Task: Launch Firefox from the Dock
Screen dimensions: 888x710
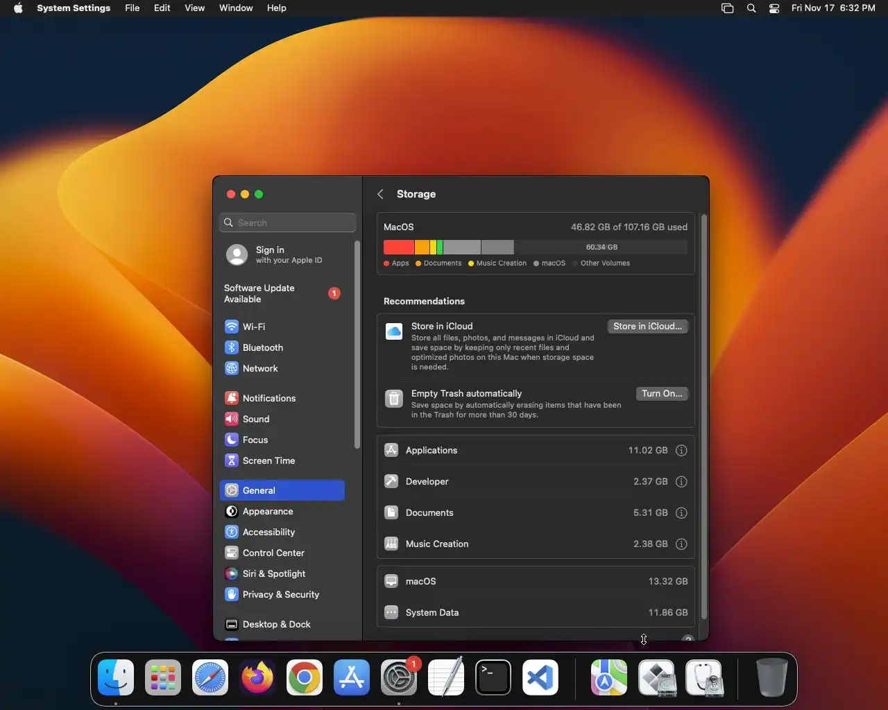Action: tap(257, 677)
